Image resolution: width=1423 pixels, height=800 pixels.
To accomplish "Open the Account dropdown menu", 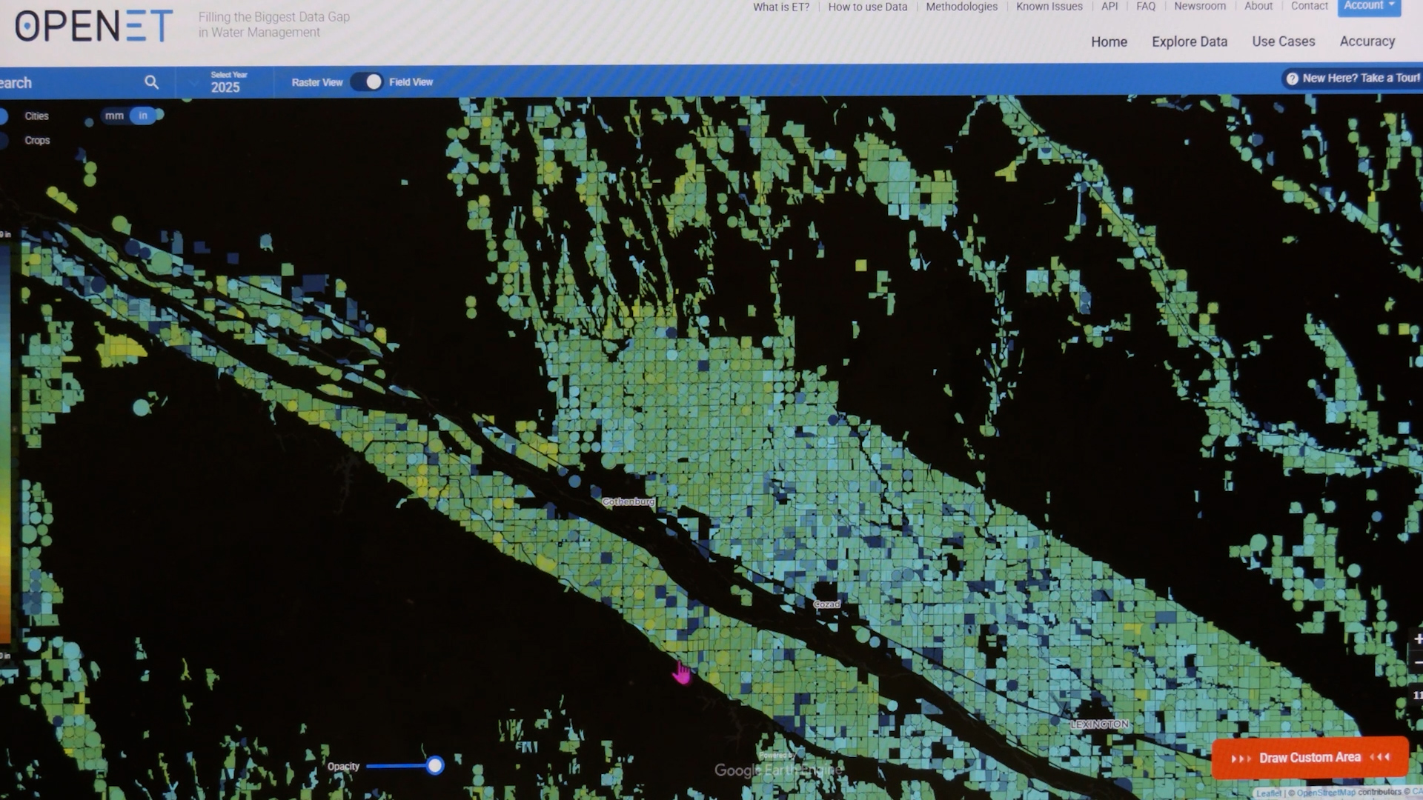I will [x=1367, y=6].
